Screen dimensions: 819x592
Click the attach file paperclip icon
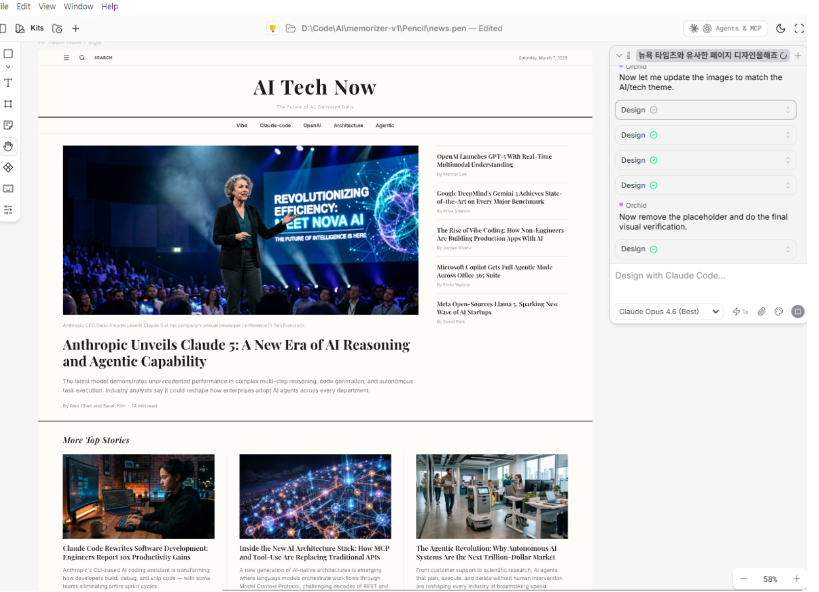[761, 312]
